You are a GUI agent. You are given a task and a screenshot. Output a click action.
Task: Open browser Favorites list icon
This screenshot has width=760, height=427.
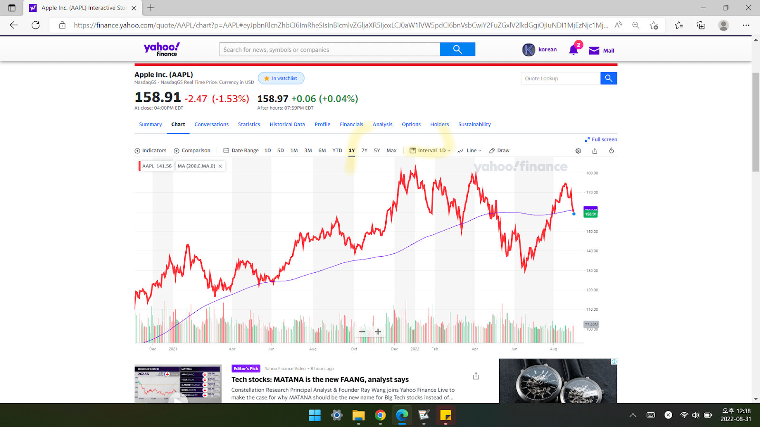(679, 25)
